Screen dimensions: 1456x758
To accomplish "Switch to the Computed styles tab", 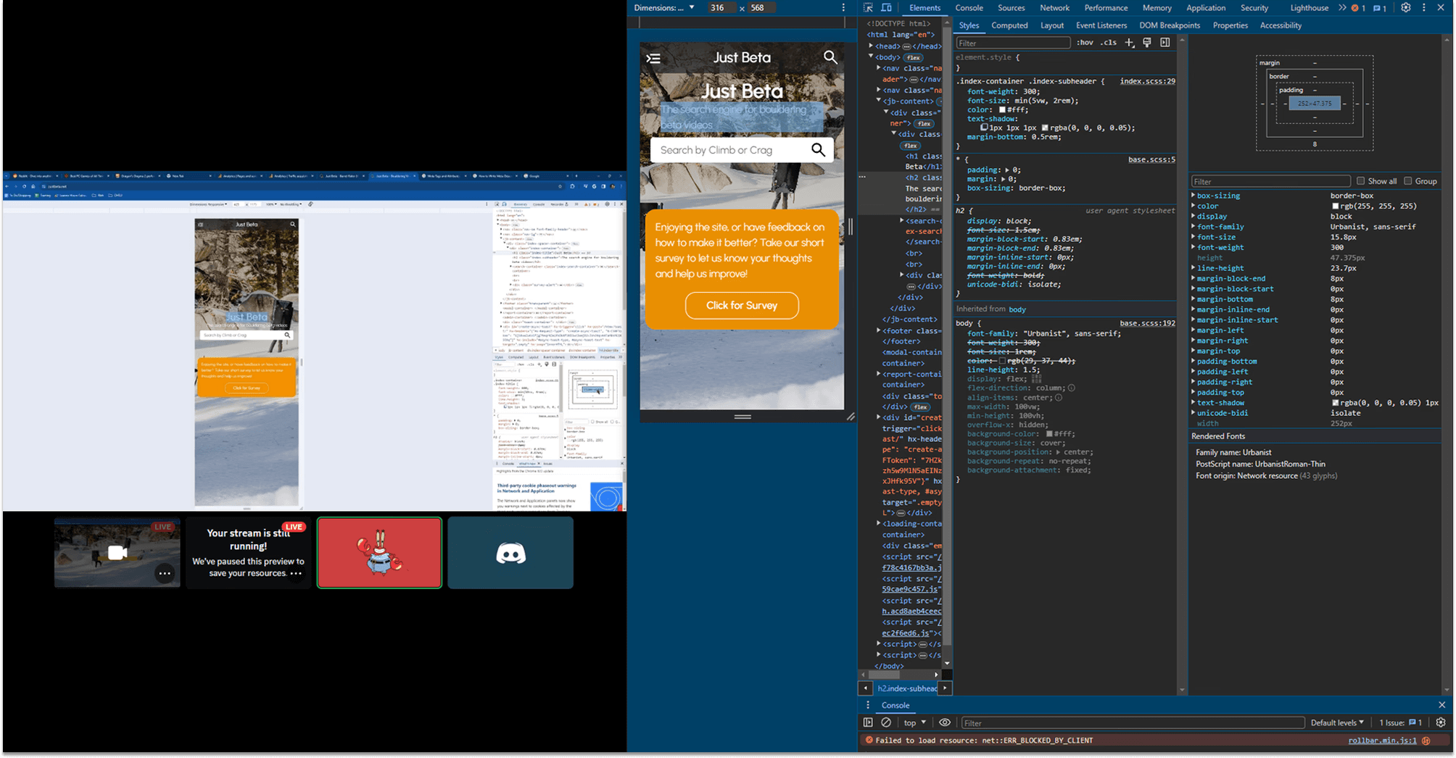I will [1009, 25].
